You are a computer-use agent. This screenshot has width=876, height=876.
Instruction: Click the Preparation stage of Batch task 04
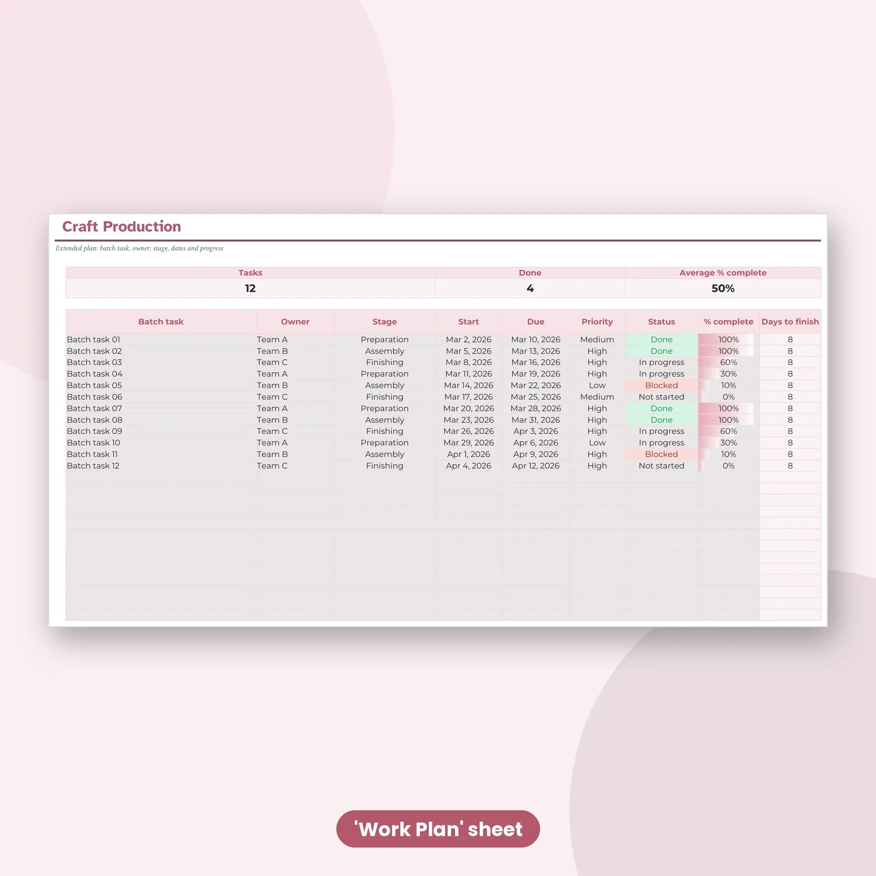pyautogui.click(x=385, y=374)
